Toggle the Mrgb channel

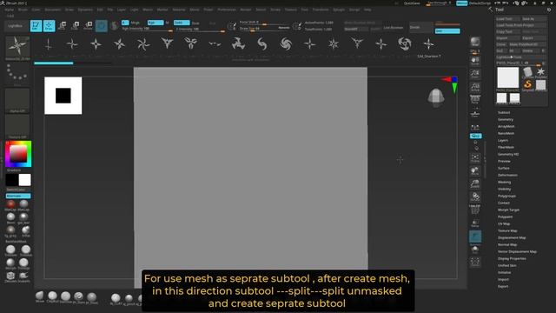136,23
